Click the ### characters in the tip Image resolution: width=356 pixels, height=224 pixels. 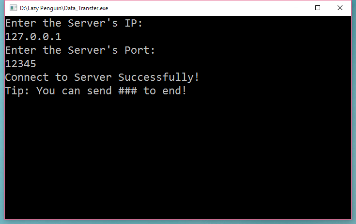127,91
